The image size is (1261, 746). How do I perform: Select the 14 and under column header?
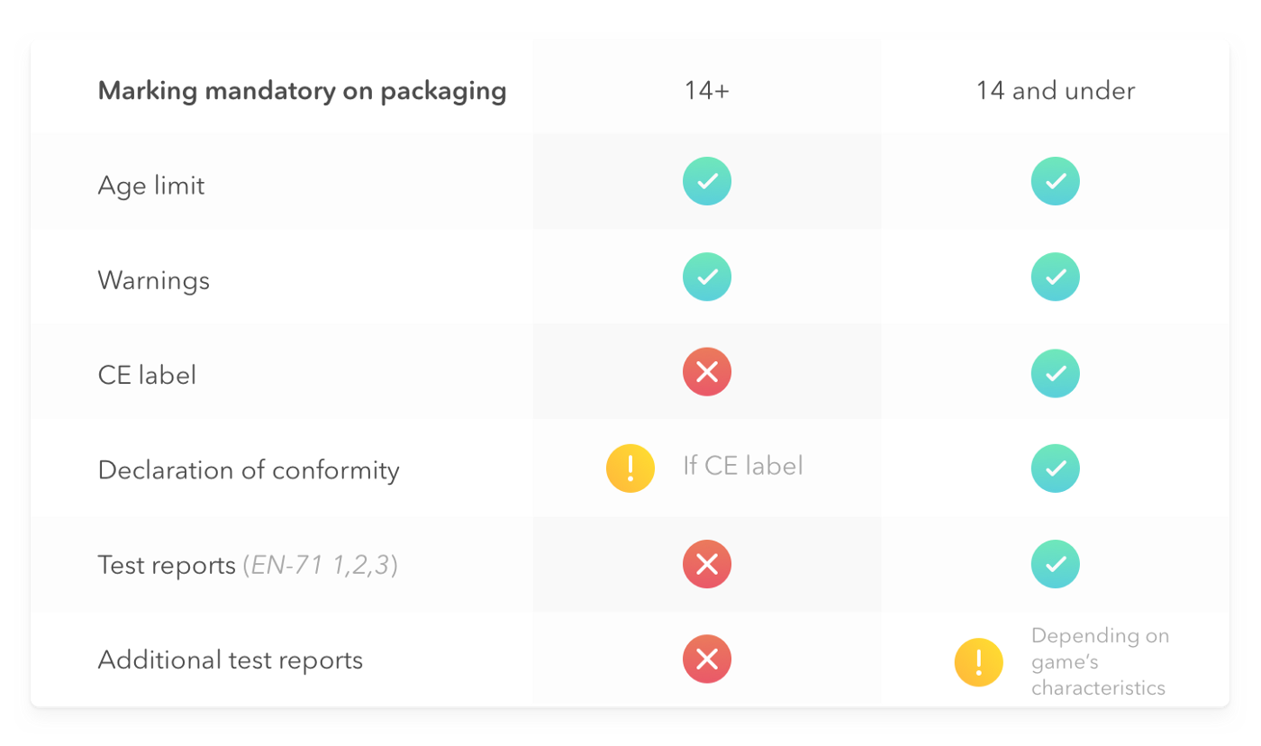pos(1056,91)
